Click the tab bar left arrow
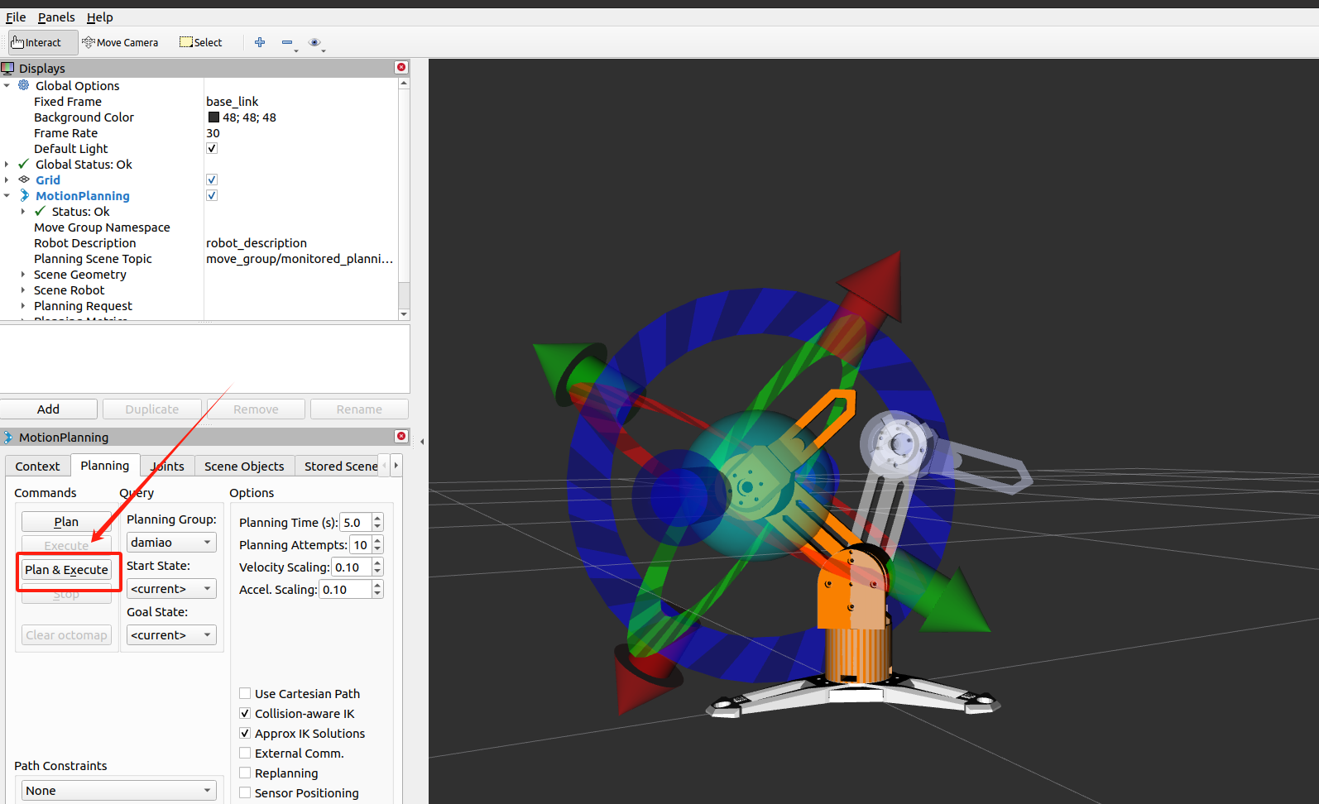Viewport: 1319px width, 804px height. 384,466
